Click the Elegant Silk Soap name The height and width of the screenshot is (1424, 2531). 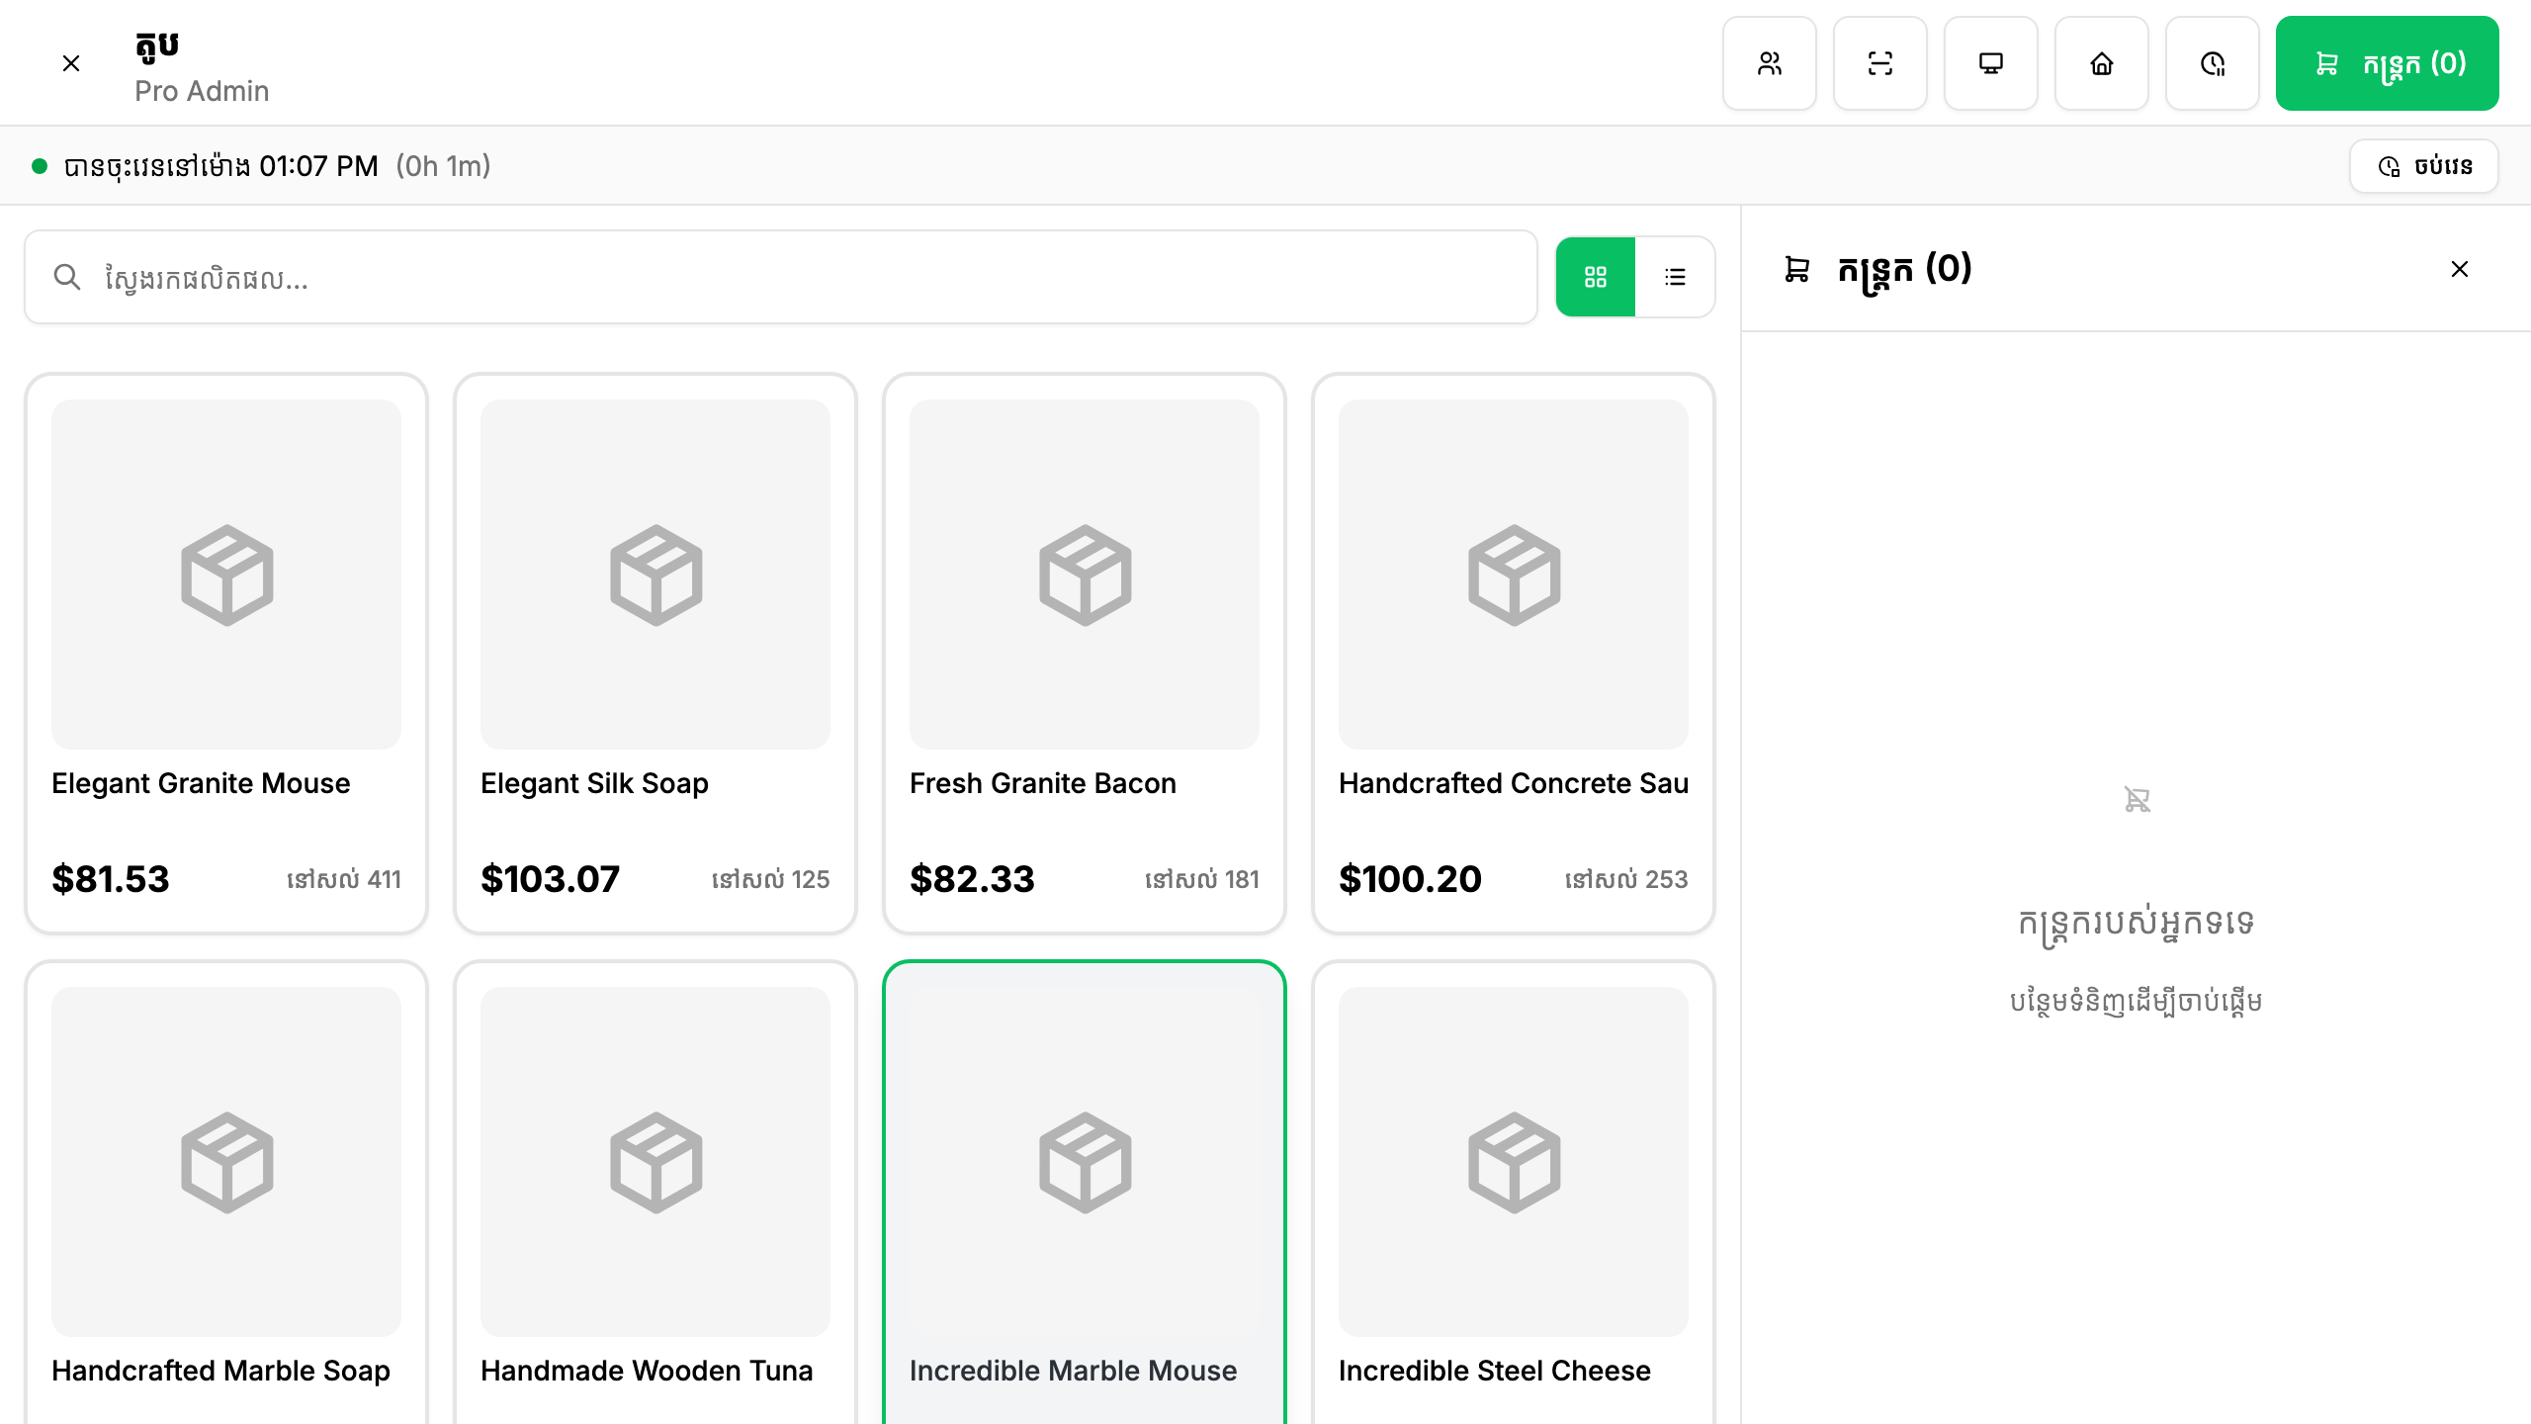(x=594, y=783)
